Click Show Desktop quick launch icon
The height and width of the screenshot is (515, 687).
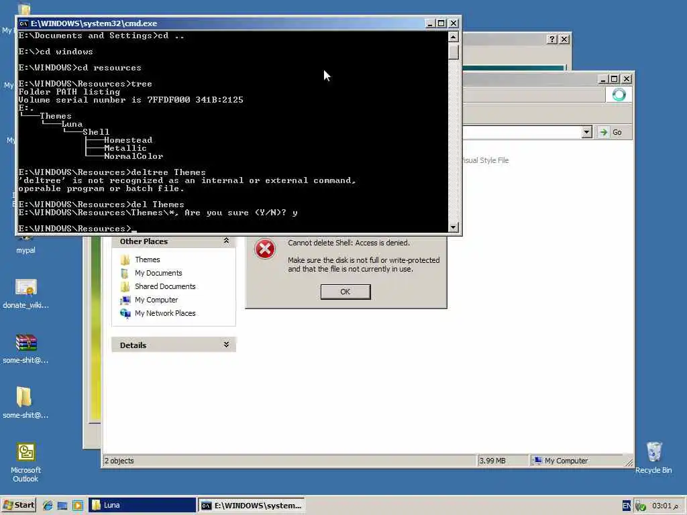(62, 506)
